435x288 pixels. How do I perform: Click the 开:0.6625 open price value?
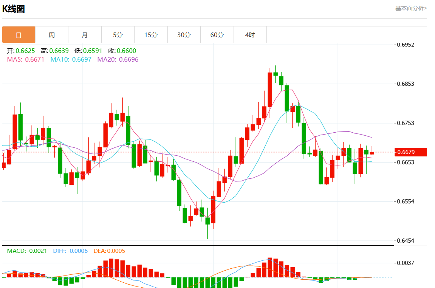pyautogui.click(x=21, y=51)
